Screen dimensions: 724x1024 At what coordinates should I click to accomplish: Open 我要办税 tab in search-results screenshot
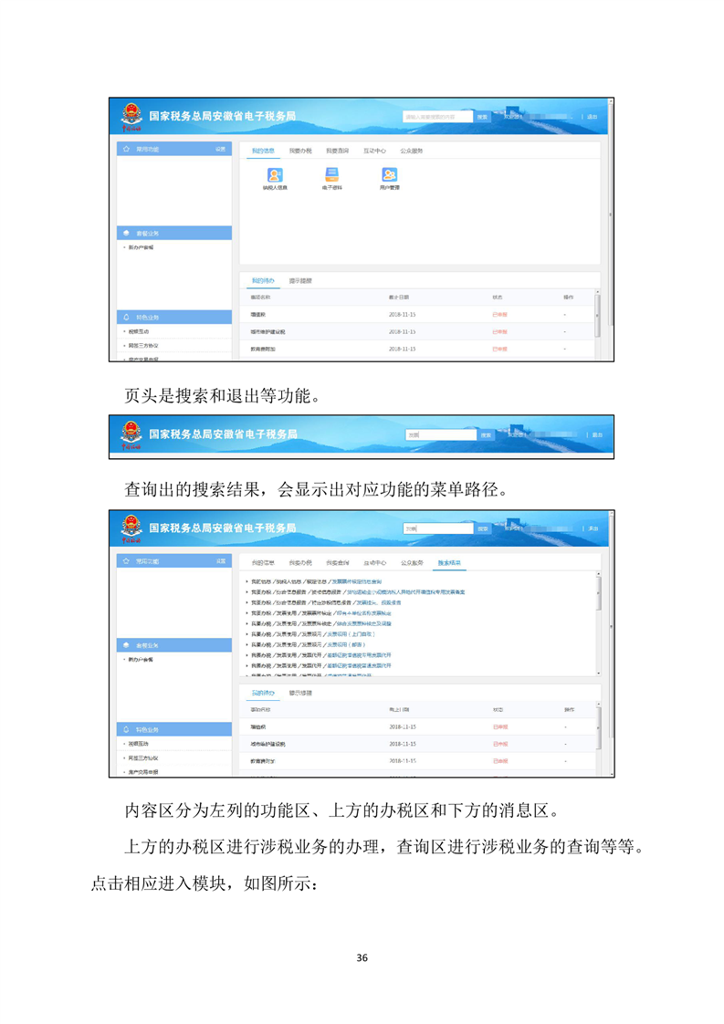click(x=300, y=563)
